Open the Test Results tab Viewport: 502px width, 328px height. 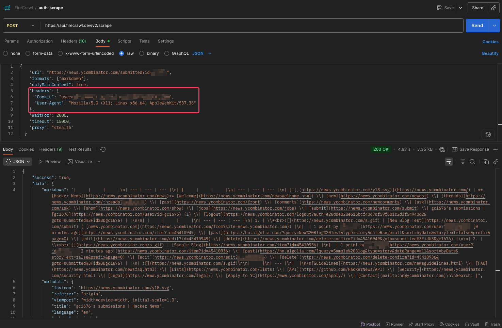pyautogui.click(x=80, y=149)
